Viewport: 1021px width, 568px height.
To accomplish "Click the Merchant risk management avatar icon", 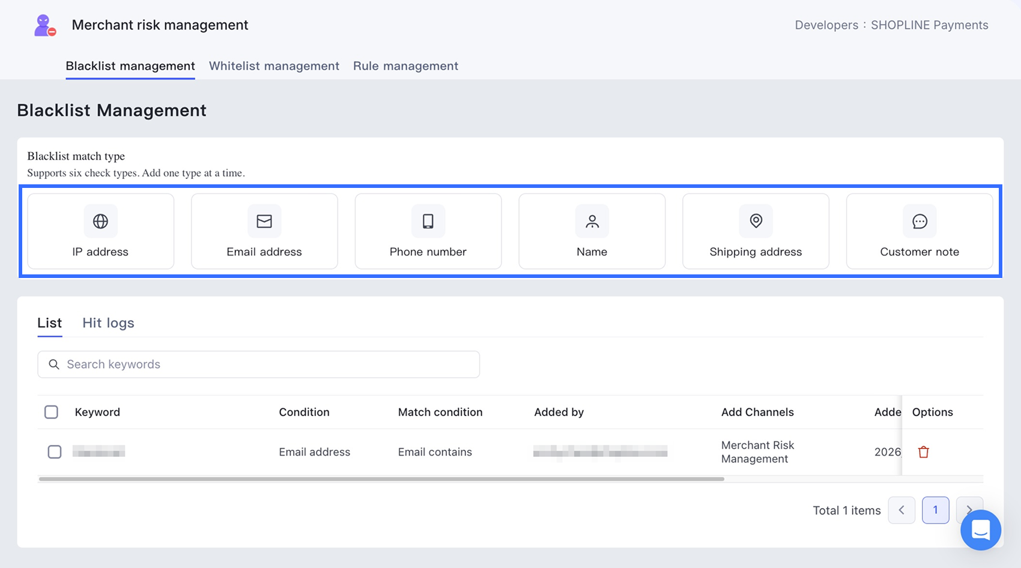I will (45, 25).
